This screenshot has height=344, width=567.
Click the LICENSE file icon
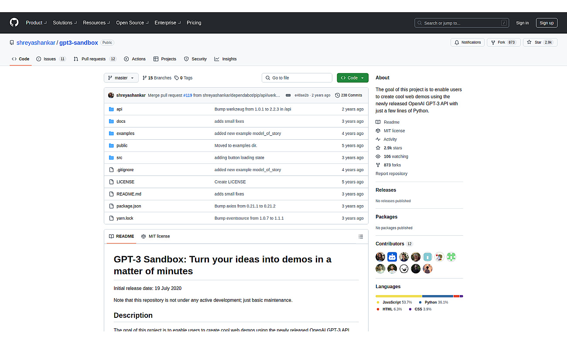pyautogui.click(x=111, y=182)
